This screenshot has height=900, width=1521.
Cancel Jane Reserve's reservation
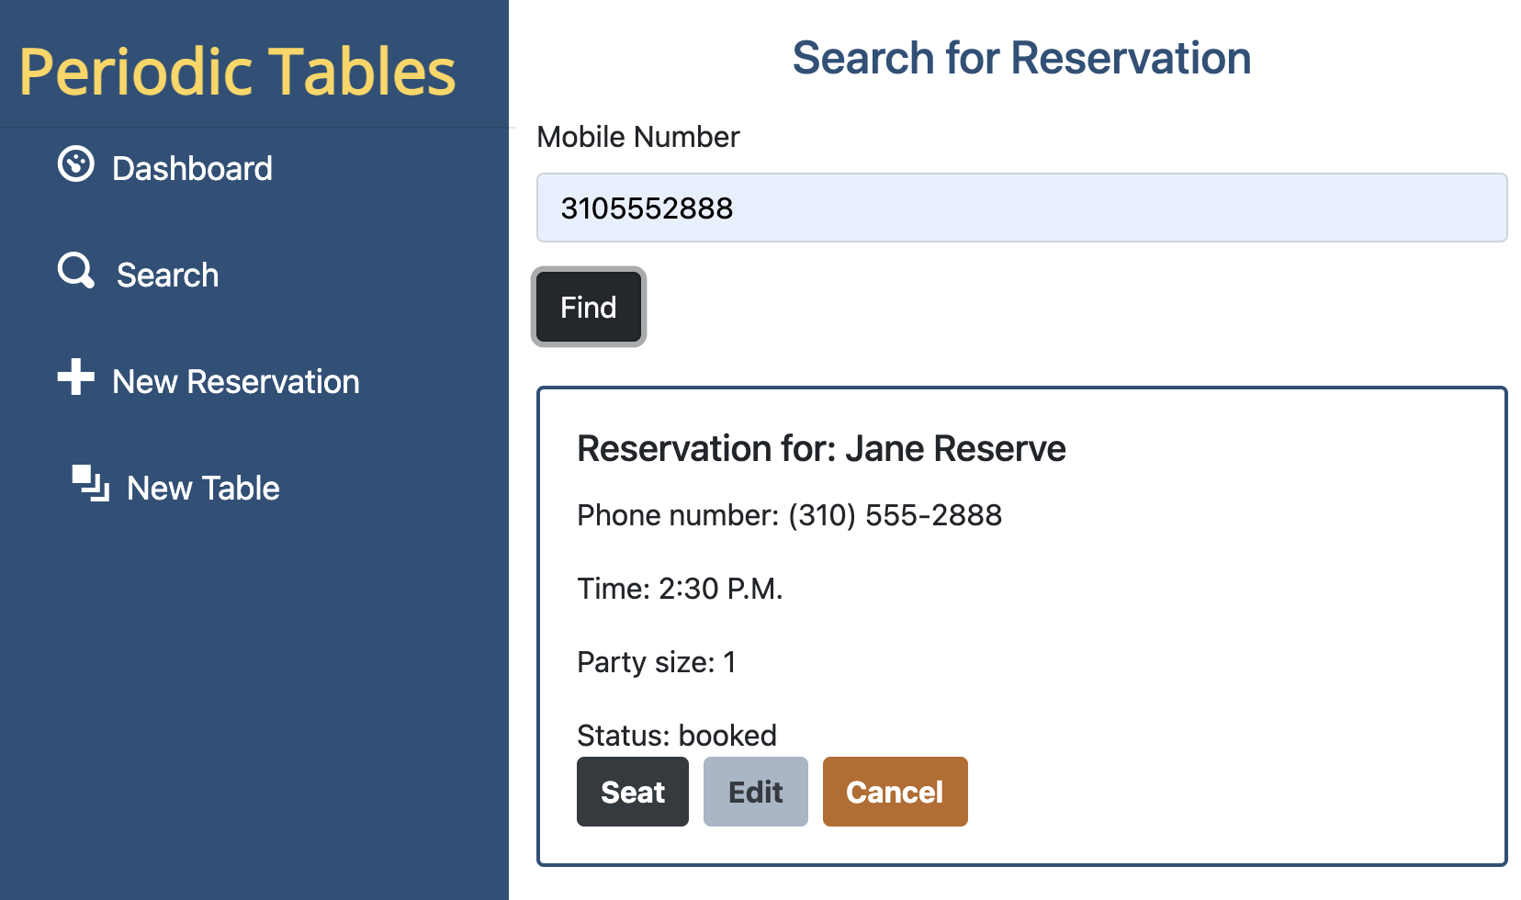(x=895, y=791)
